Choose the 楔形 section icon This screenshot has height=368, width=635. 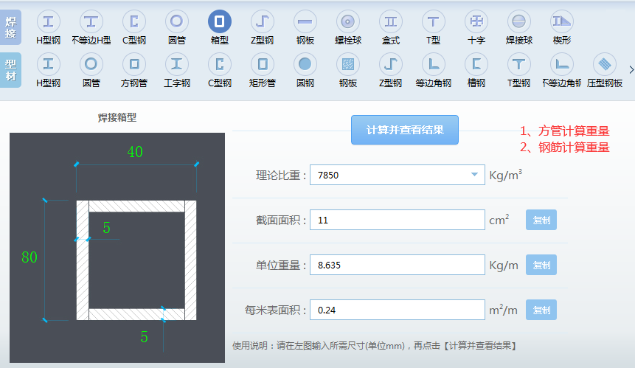coord(562,21)
